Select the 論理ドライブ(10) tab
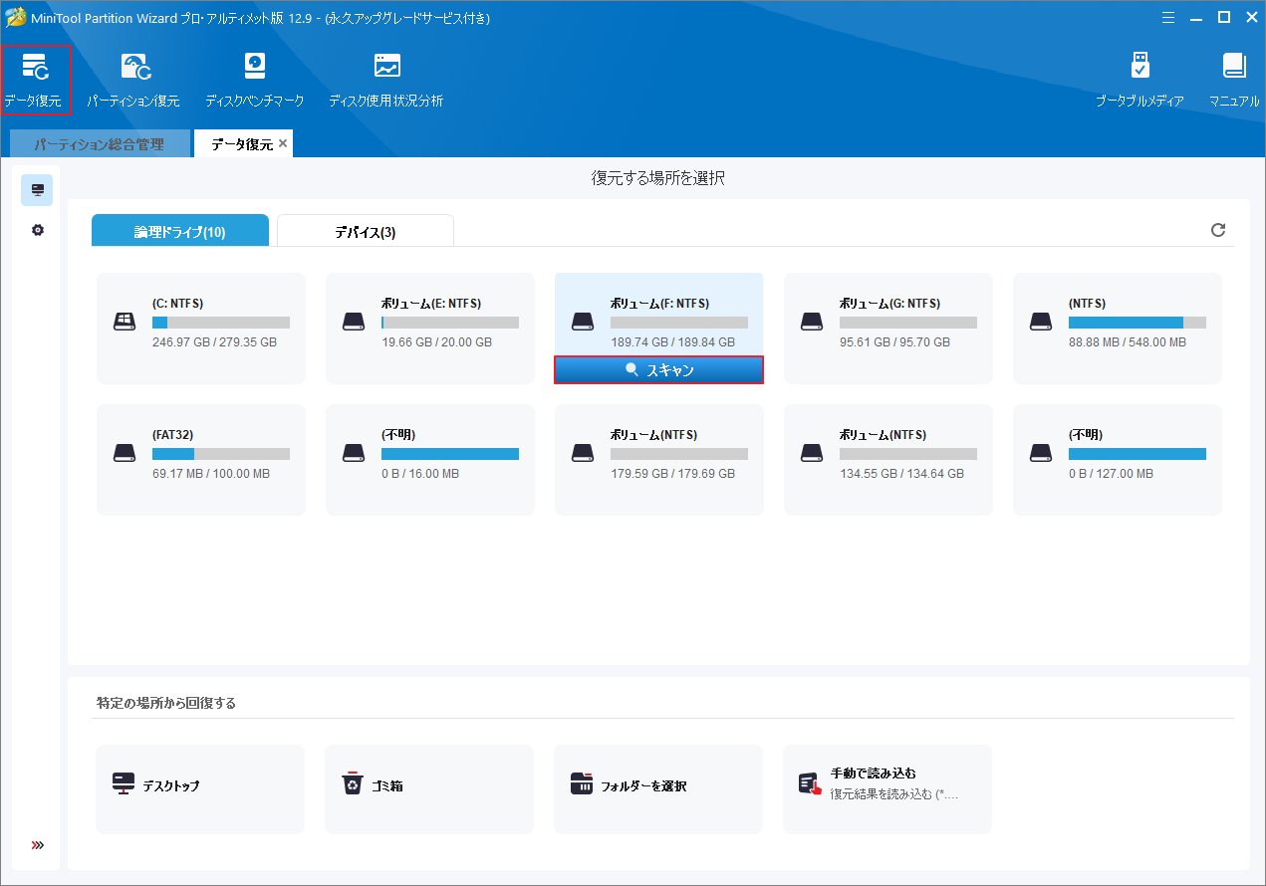Image resolution: width=1266 pixels, height=886 pixels. click(x=180, y=231)
